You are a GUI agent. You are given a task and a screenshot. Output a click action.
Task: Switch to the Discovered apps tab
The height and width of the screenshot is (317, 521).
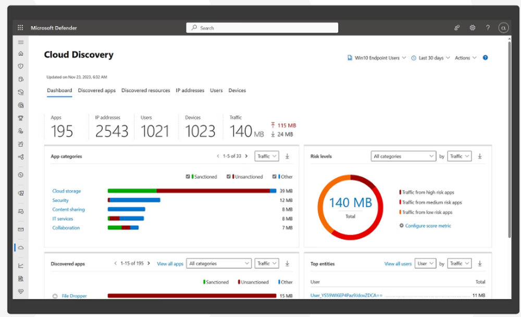[x=97, y=91]
